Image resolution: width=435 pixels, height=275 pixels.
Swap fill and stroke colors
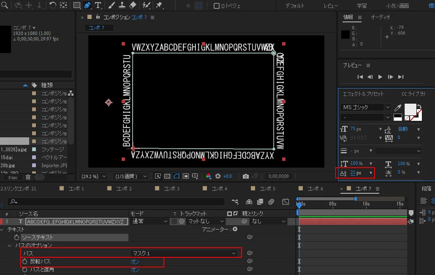point(419,107)
